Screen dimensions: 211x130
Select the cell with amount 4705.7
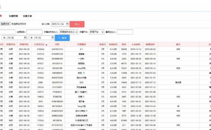(x=41, y=63)
